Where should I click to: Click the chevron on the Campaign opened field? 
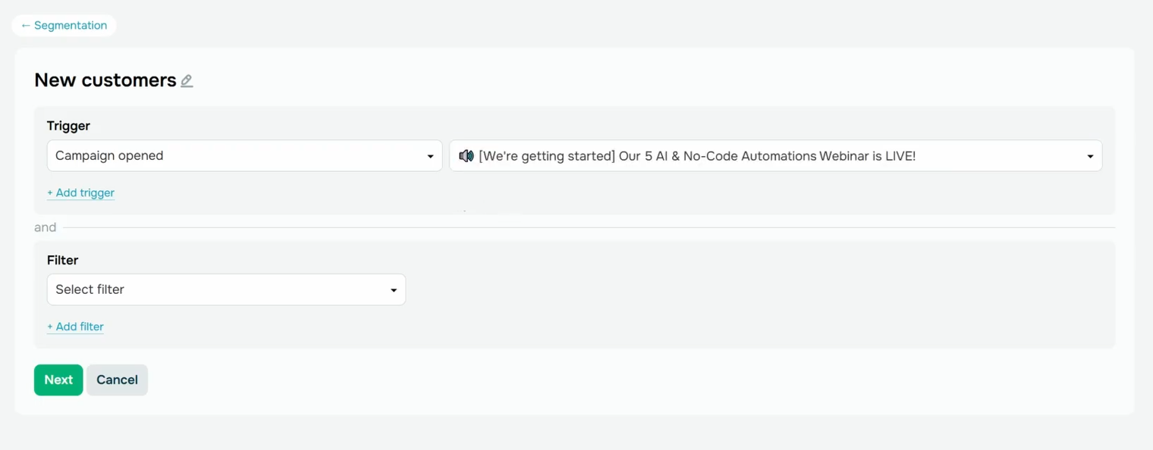[432, 155]
